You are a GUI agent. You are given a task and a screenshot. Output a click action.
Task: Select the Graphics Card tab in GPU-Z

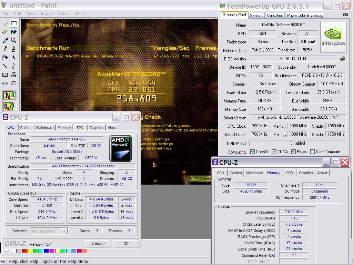pyautogui.click(x=234, y=15)
